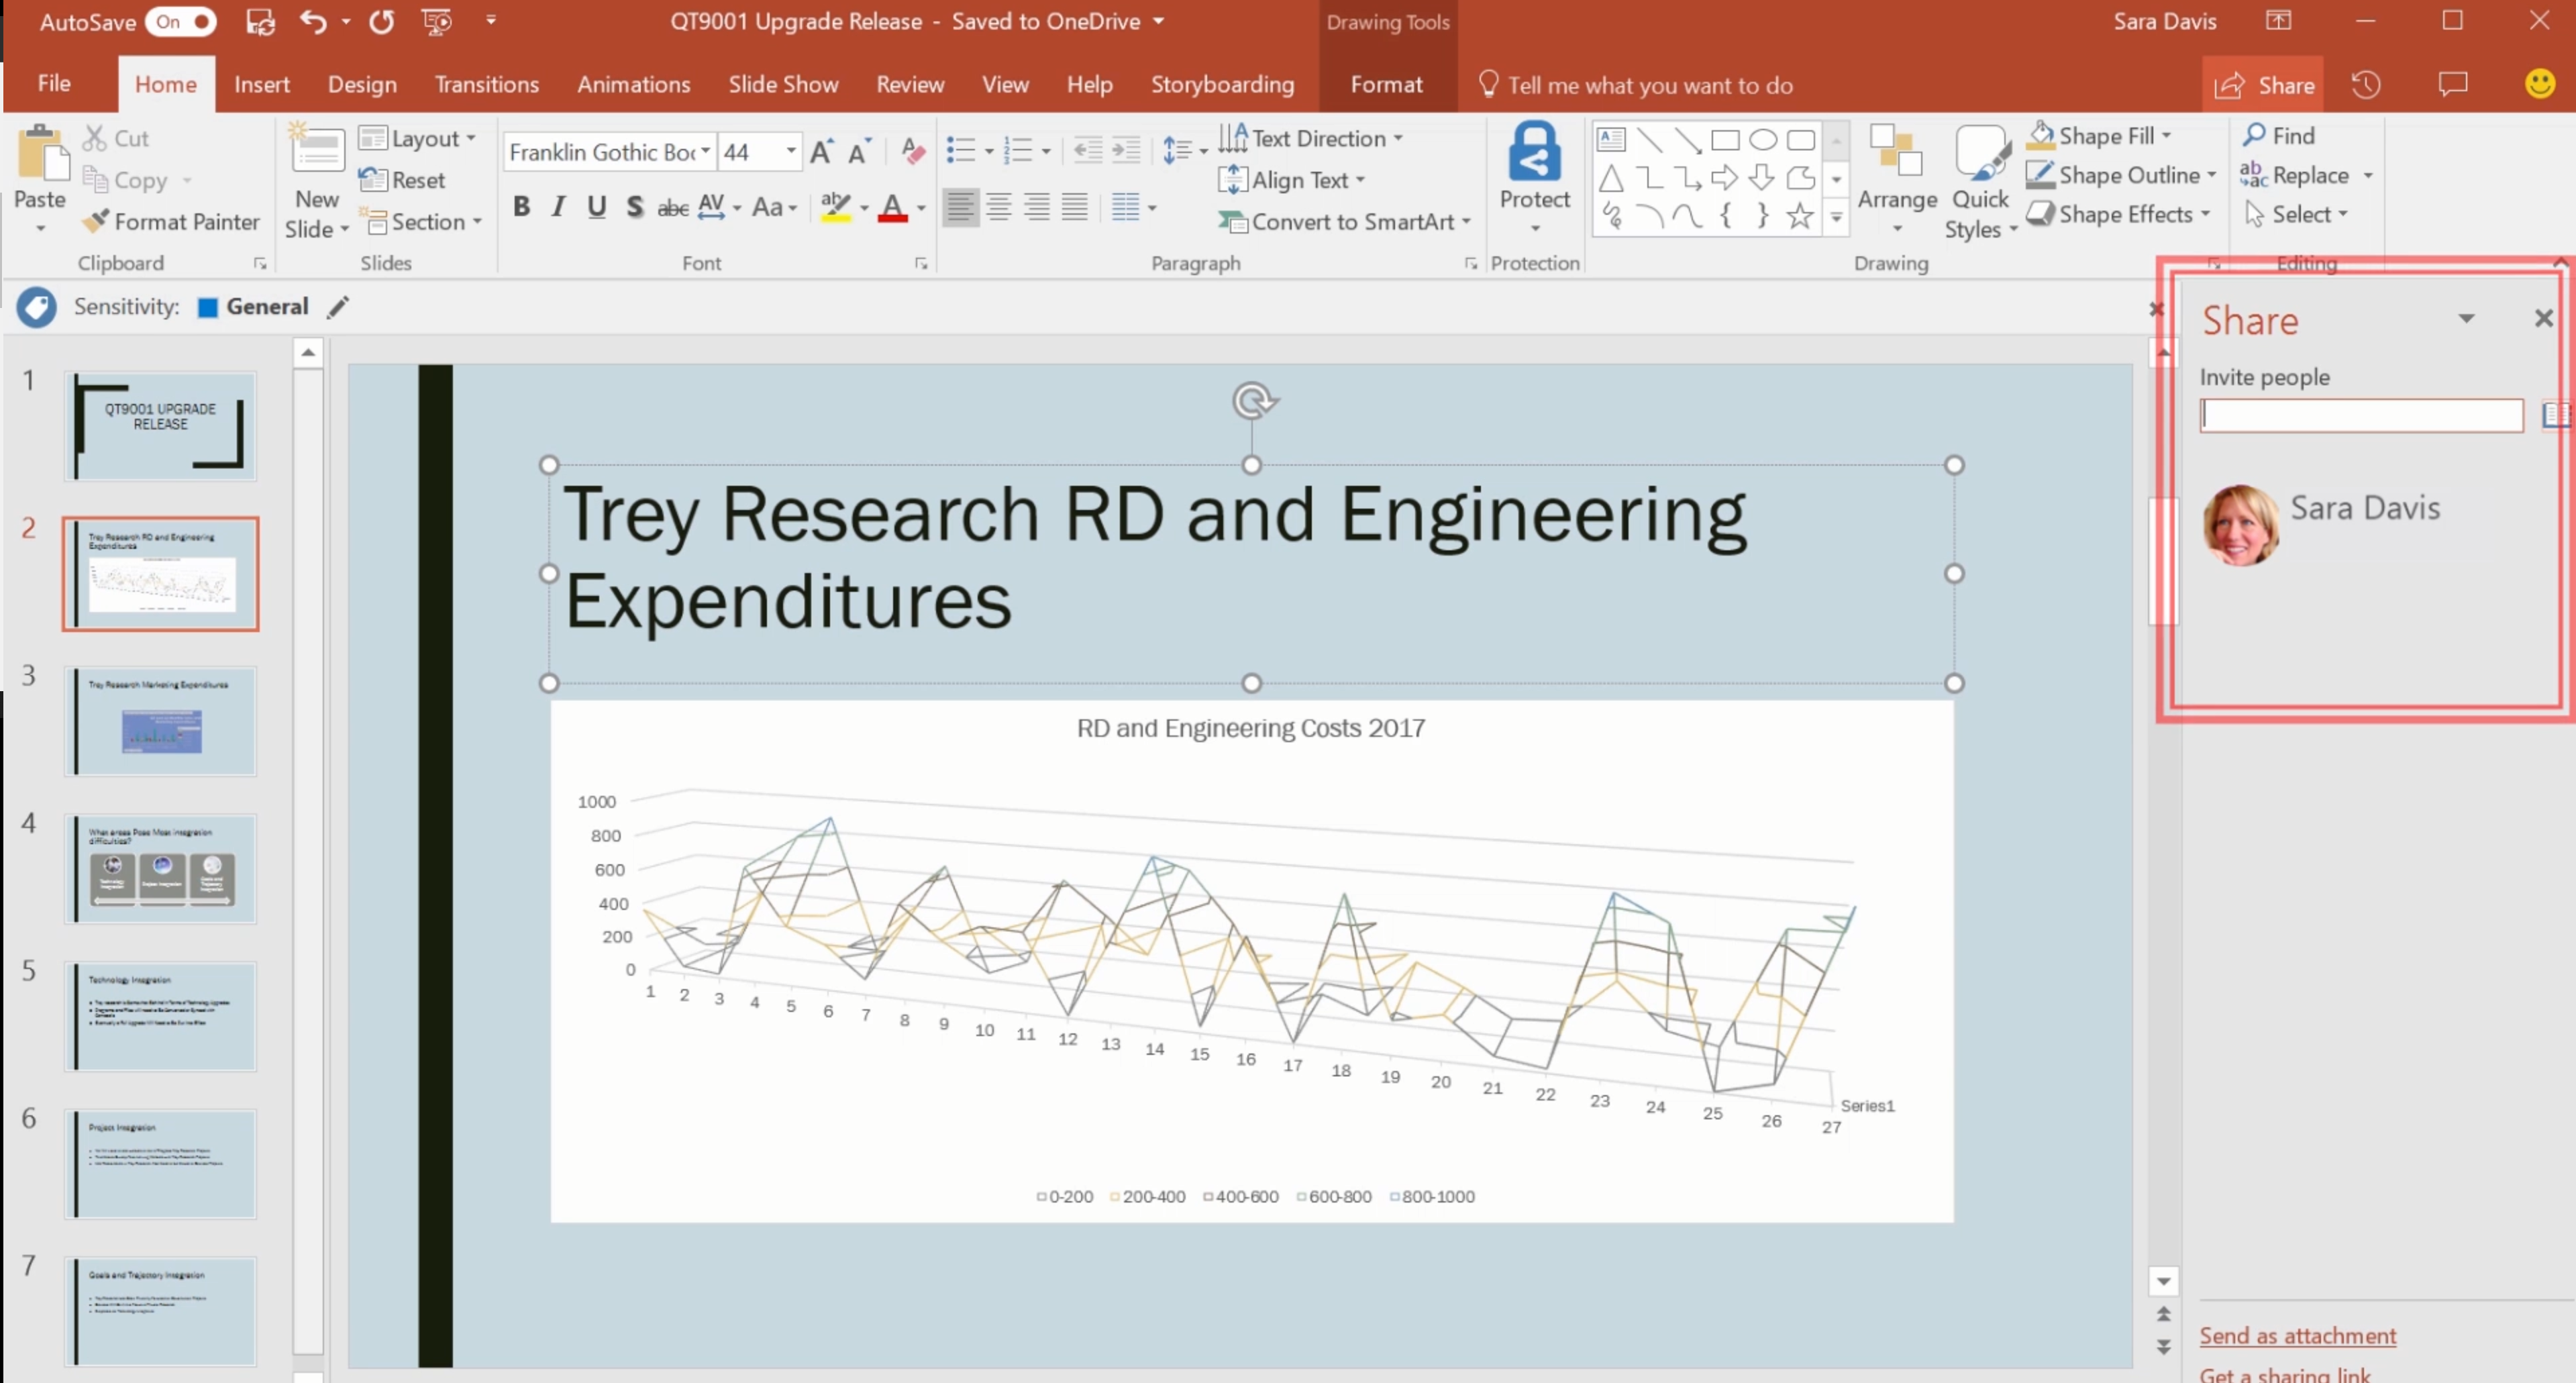Screen dimensions: 2576x1383
Task: Open the Font name dropdown
Action: point(706,152)
